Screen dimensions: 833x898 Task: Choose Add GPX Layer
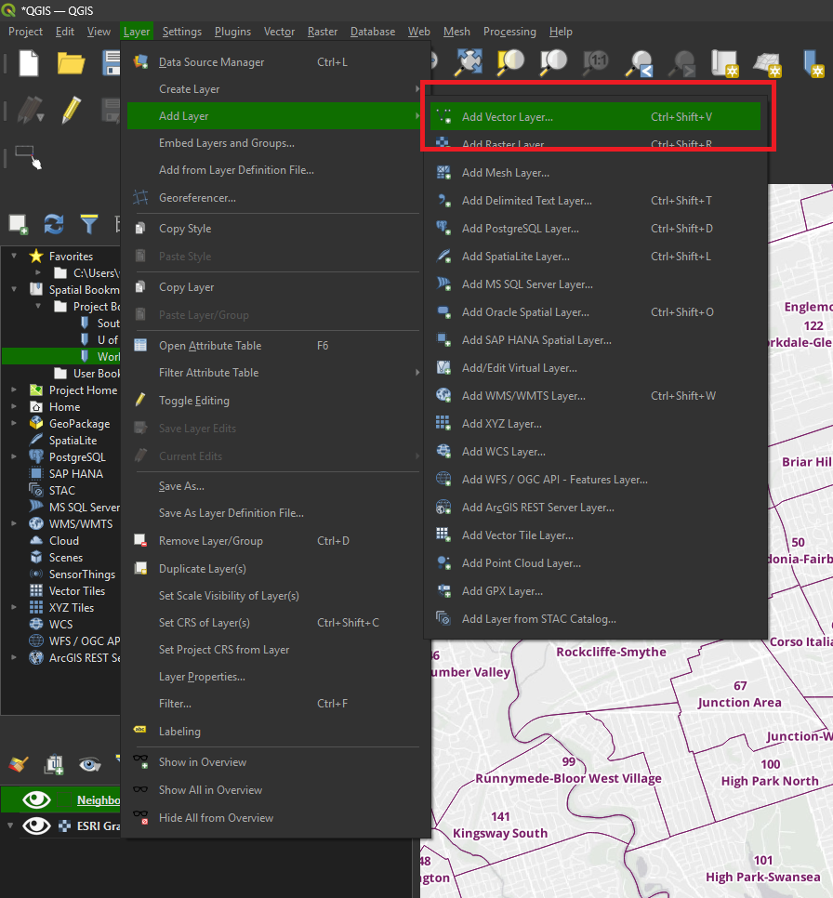(x=595, y=591)
